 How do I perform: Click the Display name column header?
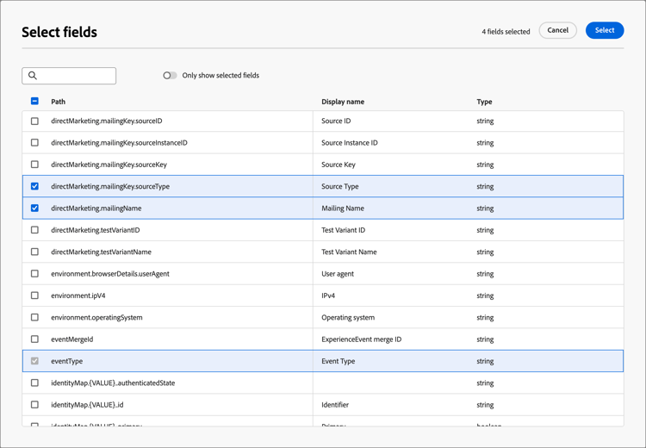343,102
